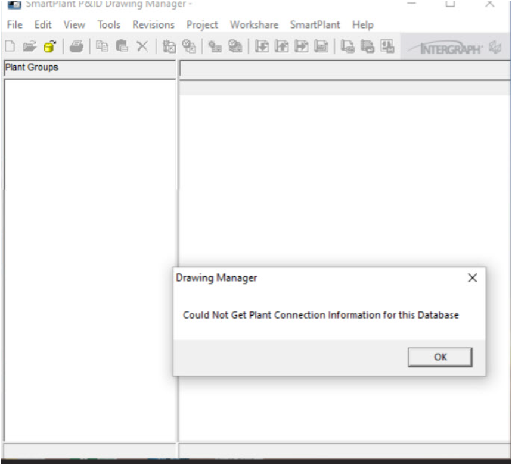
Task: Click the New document toolbar icon
Action: (10, 46)
